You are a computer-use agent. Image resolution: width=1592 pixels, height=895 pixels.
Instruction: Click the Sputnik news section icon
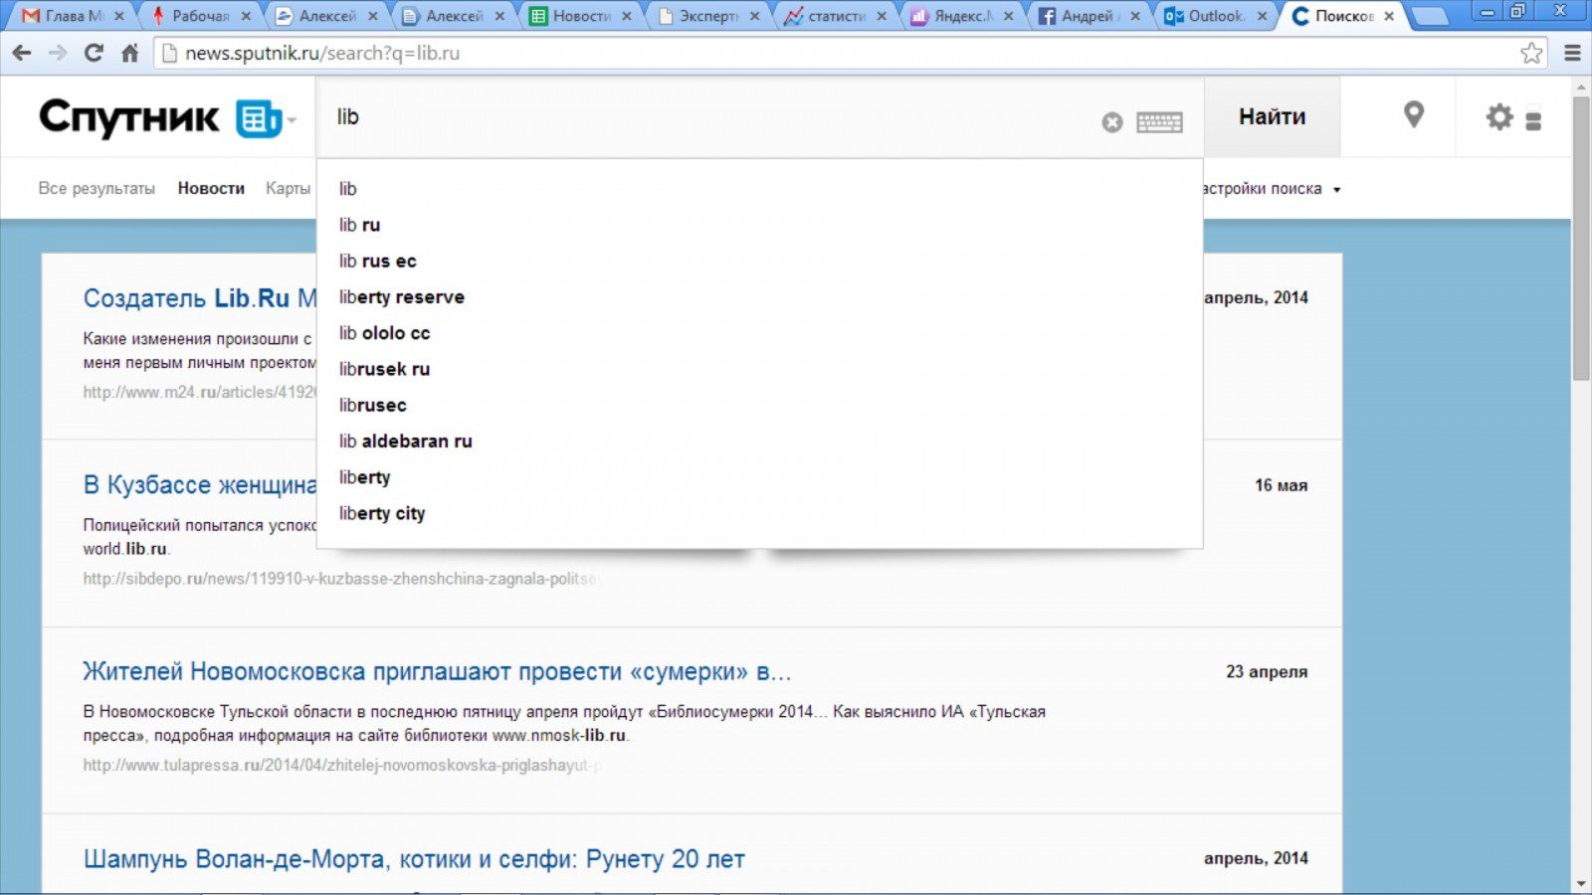tap(258, 119)
